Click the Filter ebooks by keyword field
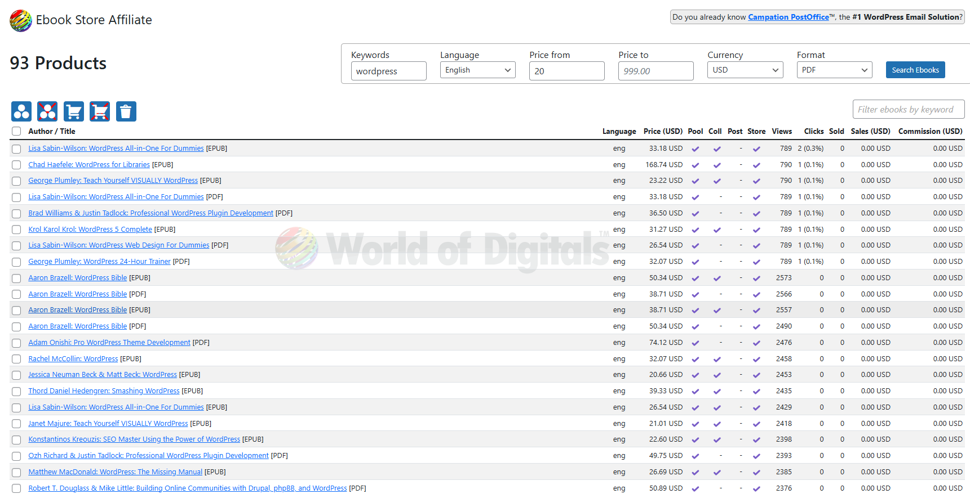Screen dimensions: 970x494 (909, 109)
